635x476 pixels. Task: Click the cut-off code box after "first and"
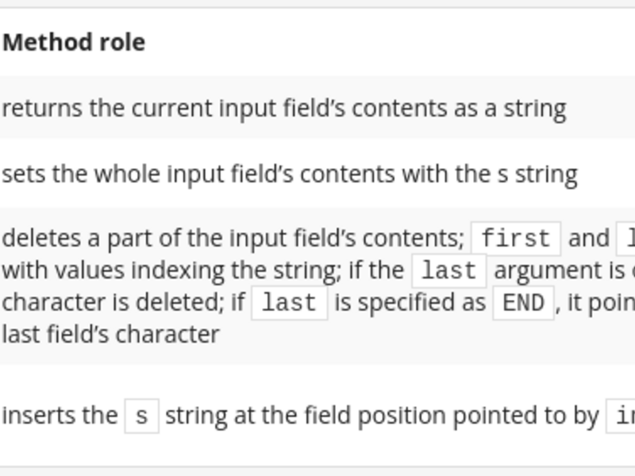coord(625,239)
